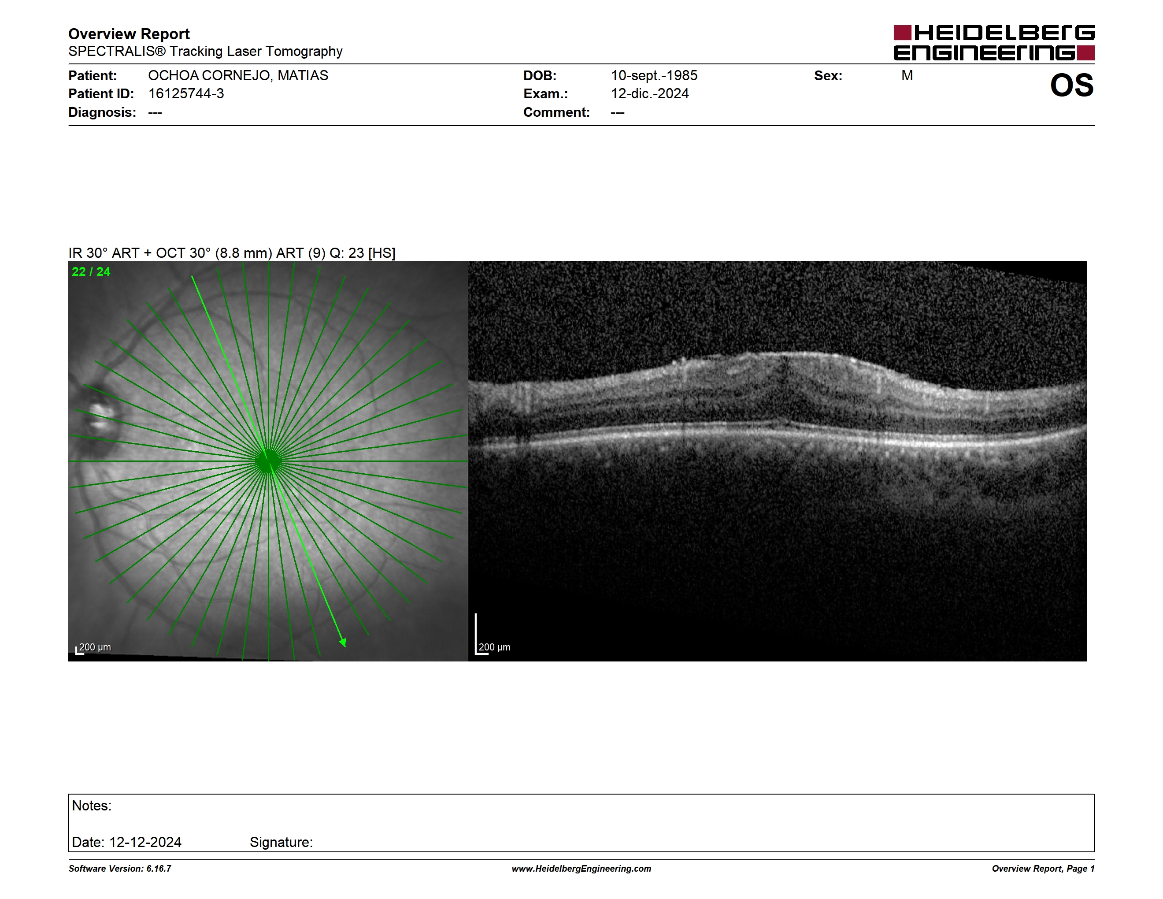The height and width of the screenshot is (899, 1163).
Task: Click the optic disc in fundus image
Action: (x=99, y=417)
